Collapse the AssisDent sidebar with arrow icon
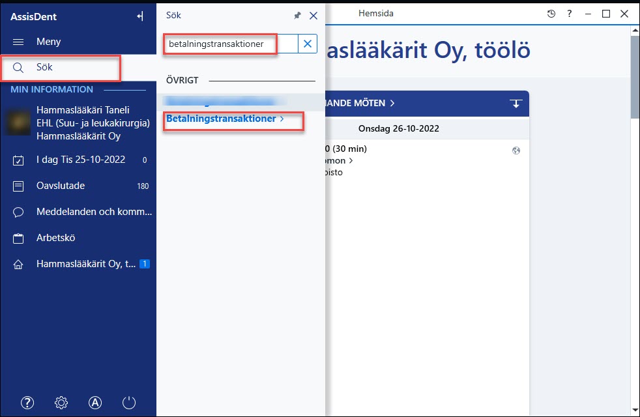 (x=140, y=16)
